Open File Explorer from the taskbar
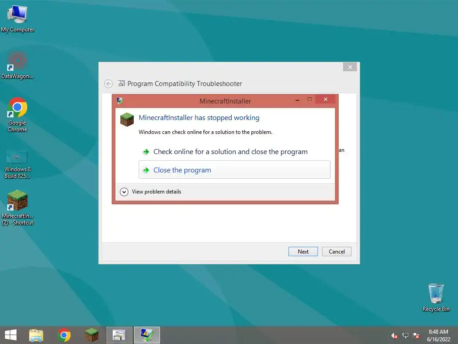This screenshot has width=458, height=344. tap(36, 335)
